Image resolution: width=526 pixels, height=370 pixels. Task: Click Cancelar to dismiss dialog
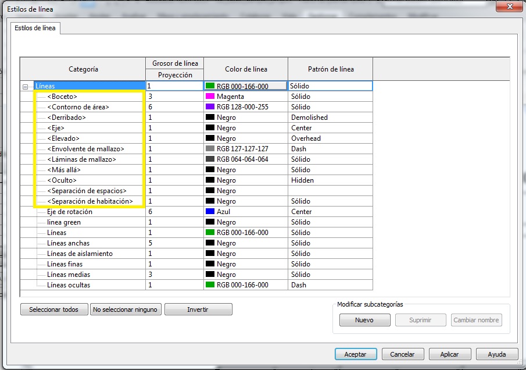[x=402, y=354]
